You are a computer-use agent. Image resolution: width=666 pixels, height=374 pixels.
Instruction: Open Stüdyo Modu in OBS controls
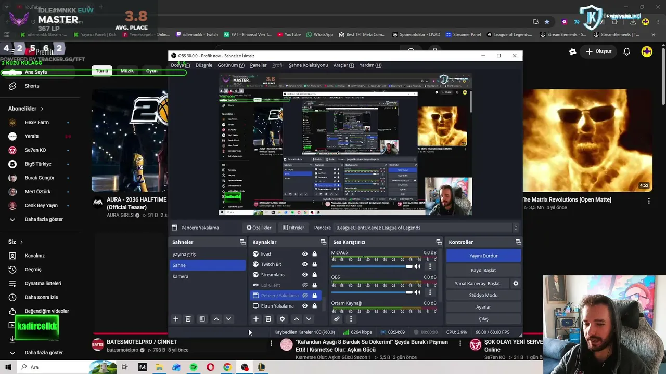(483, 295)
